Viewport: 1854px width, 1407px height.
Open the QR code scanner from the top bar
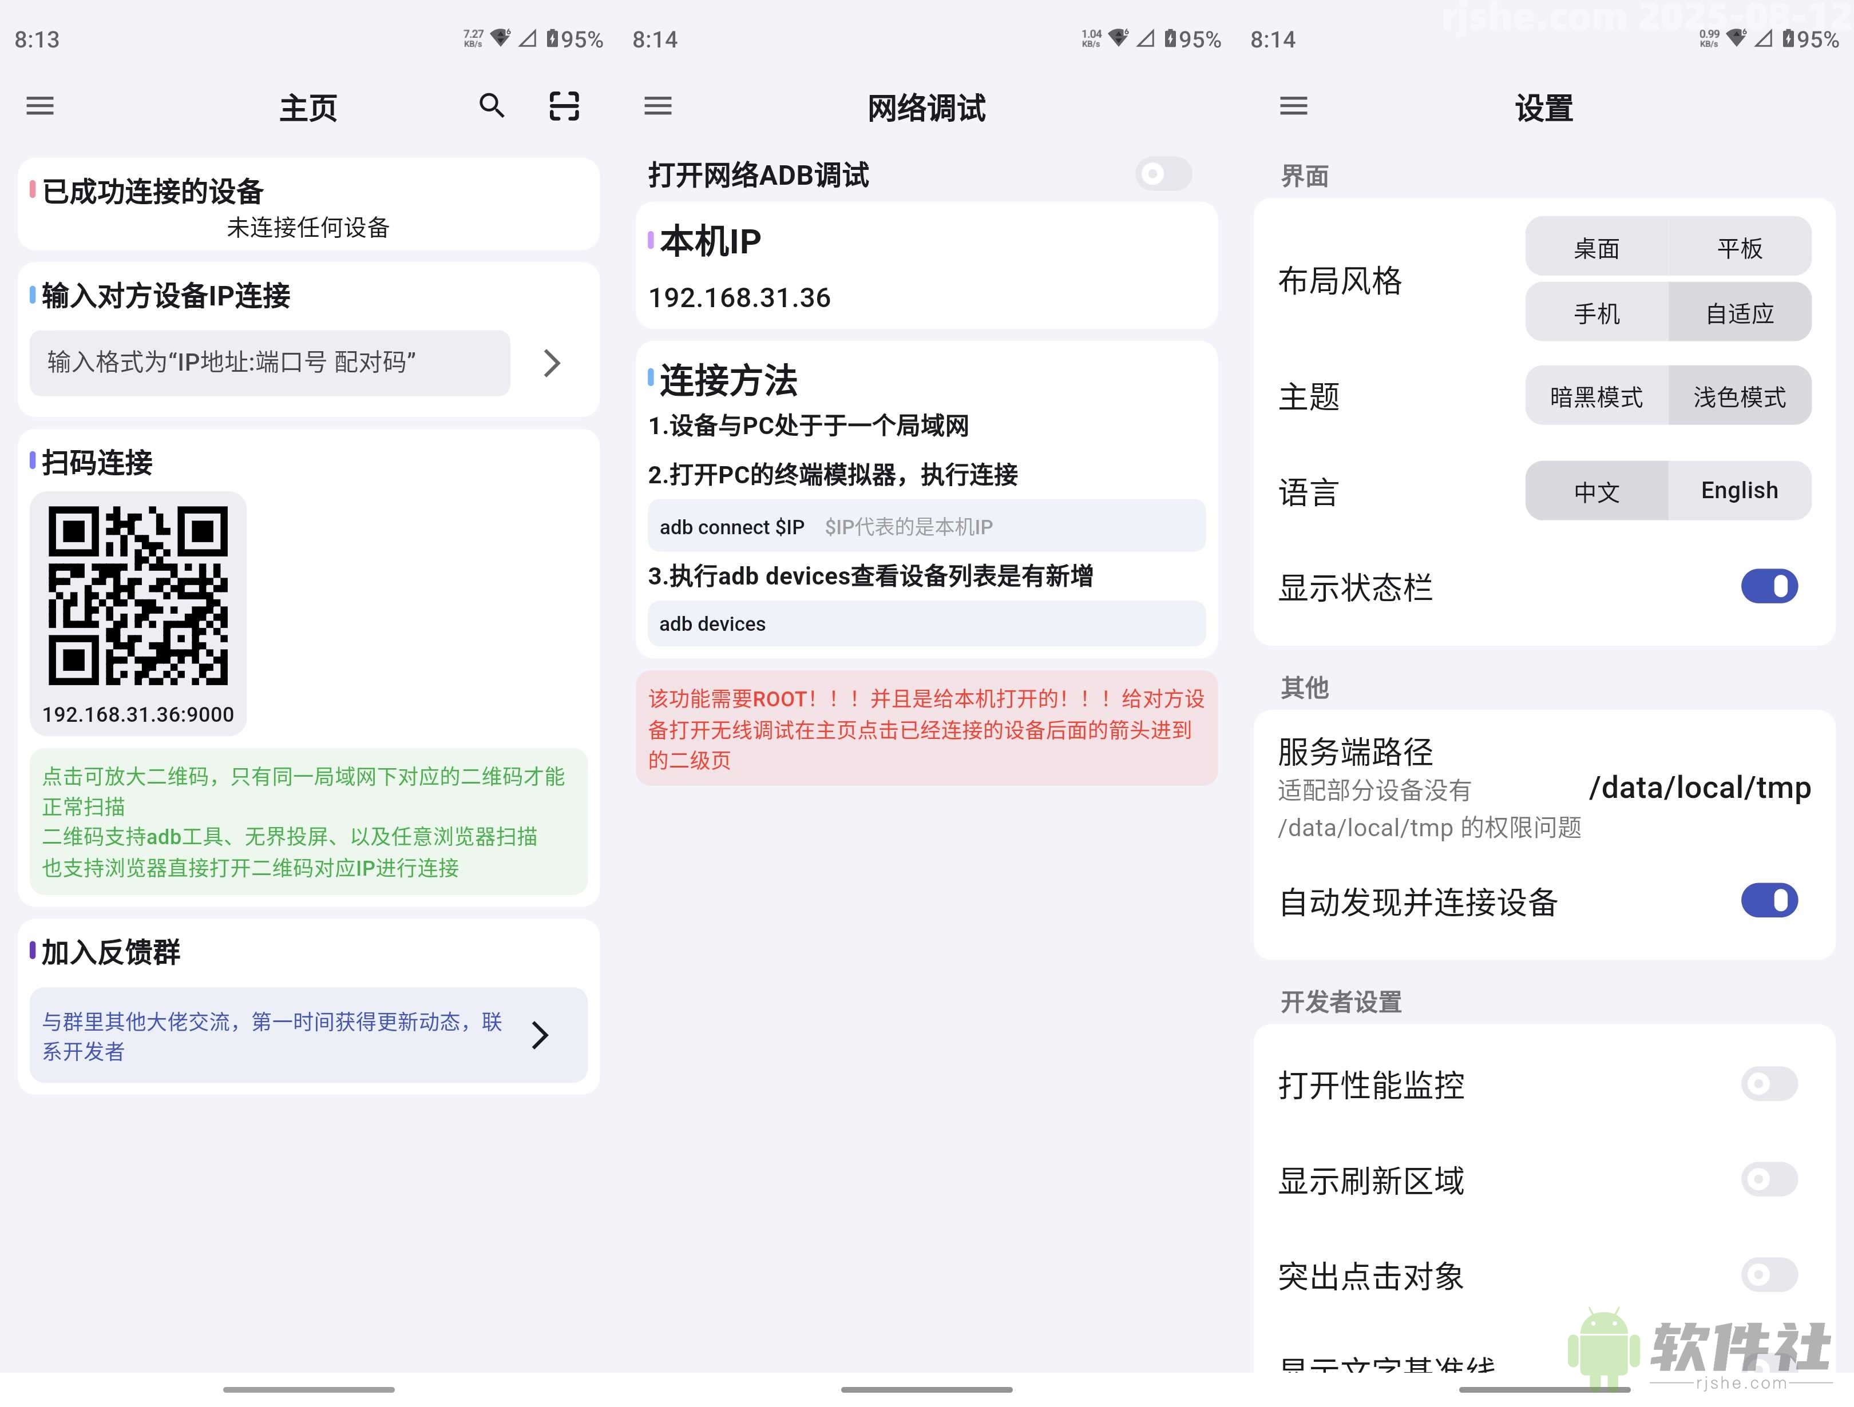pyautogui.click(x=563, y=106)
